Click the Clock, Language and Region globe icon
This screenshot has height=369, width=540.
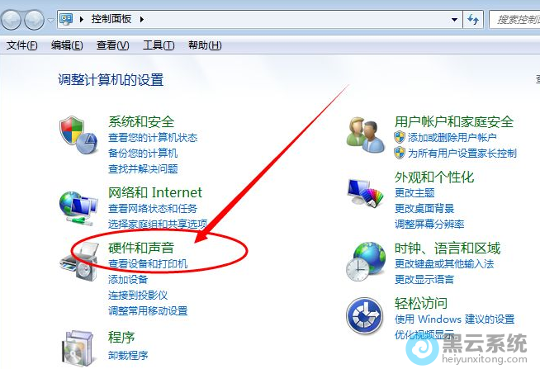tap(366, 262)
